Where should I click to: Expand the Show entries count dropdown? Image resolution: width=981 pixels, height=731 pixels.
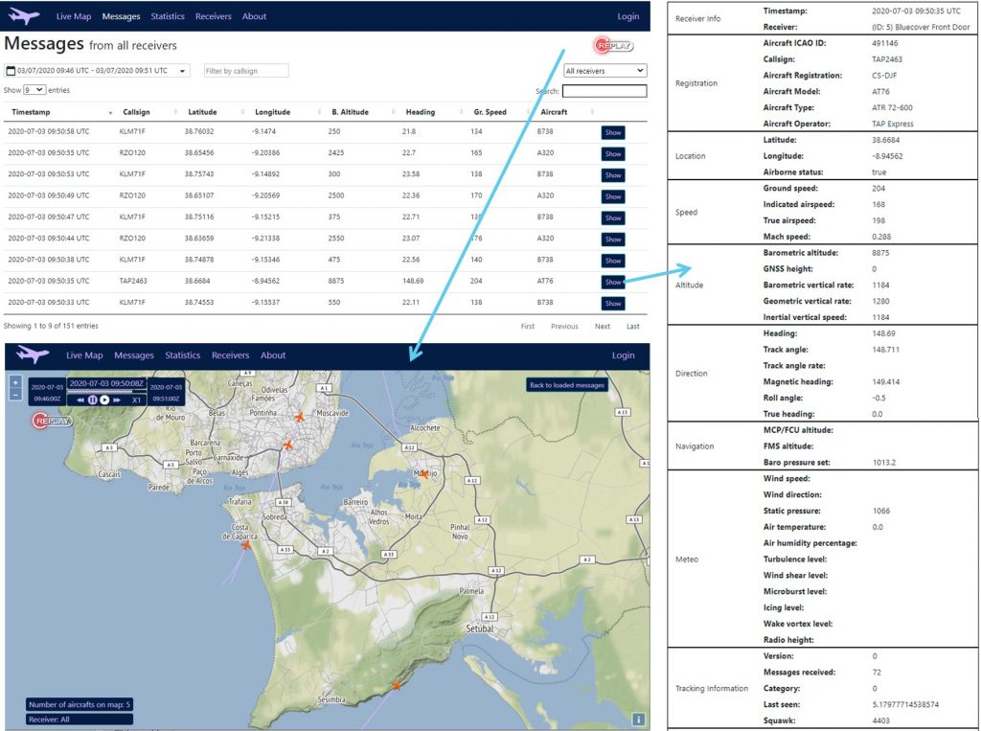coord(34,90)
